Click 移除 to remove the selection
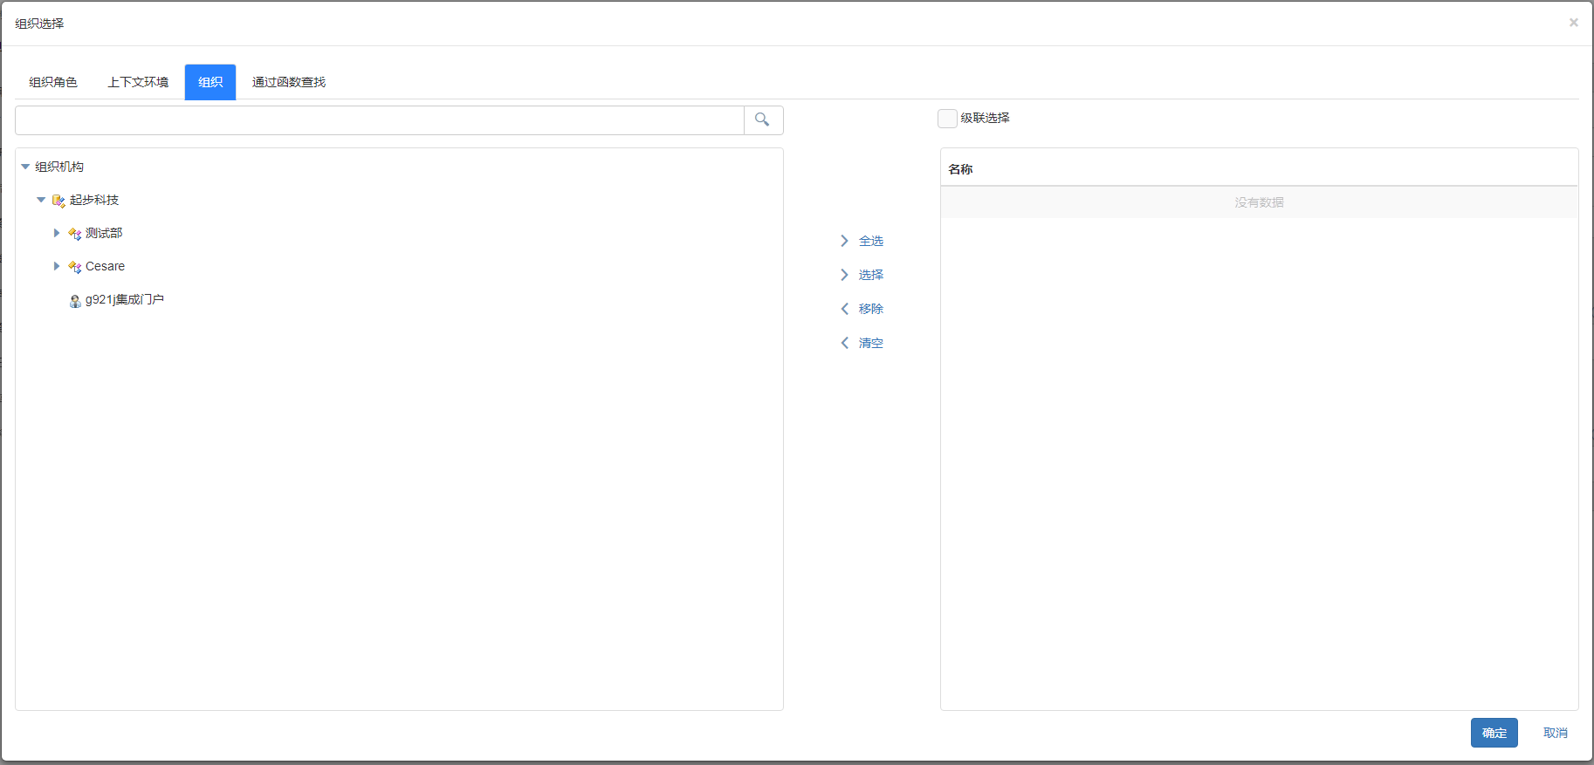The height and width of the screenshot is (765, 1594). point(862,309)
